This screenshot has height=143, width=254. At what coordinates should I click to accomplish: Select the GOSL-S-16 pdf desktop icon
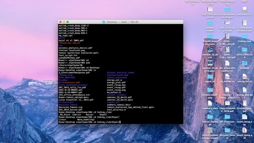point(227,50)
